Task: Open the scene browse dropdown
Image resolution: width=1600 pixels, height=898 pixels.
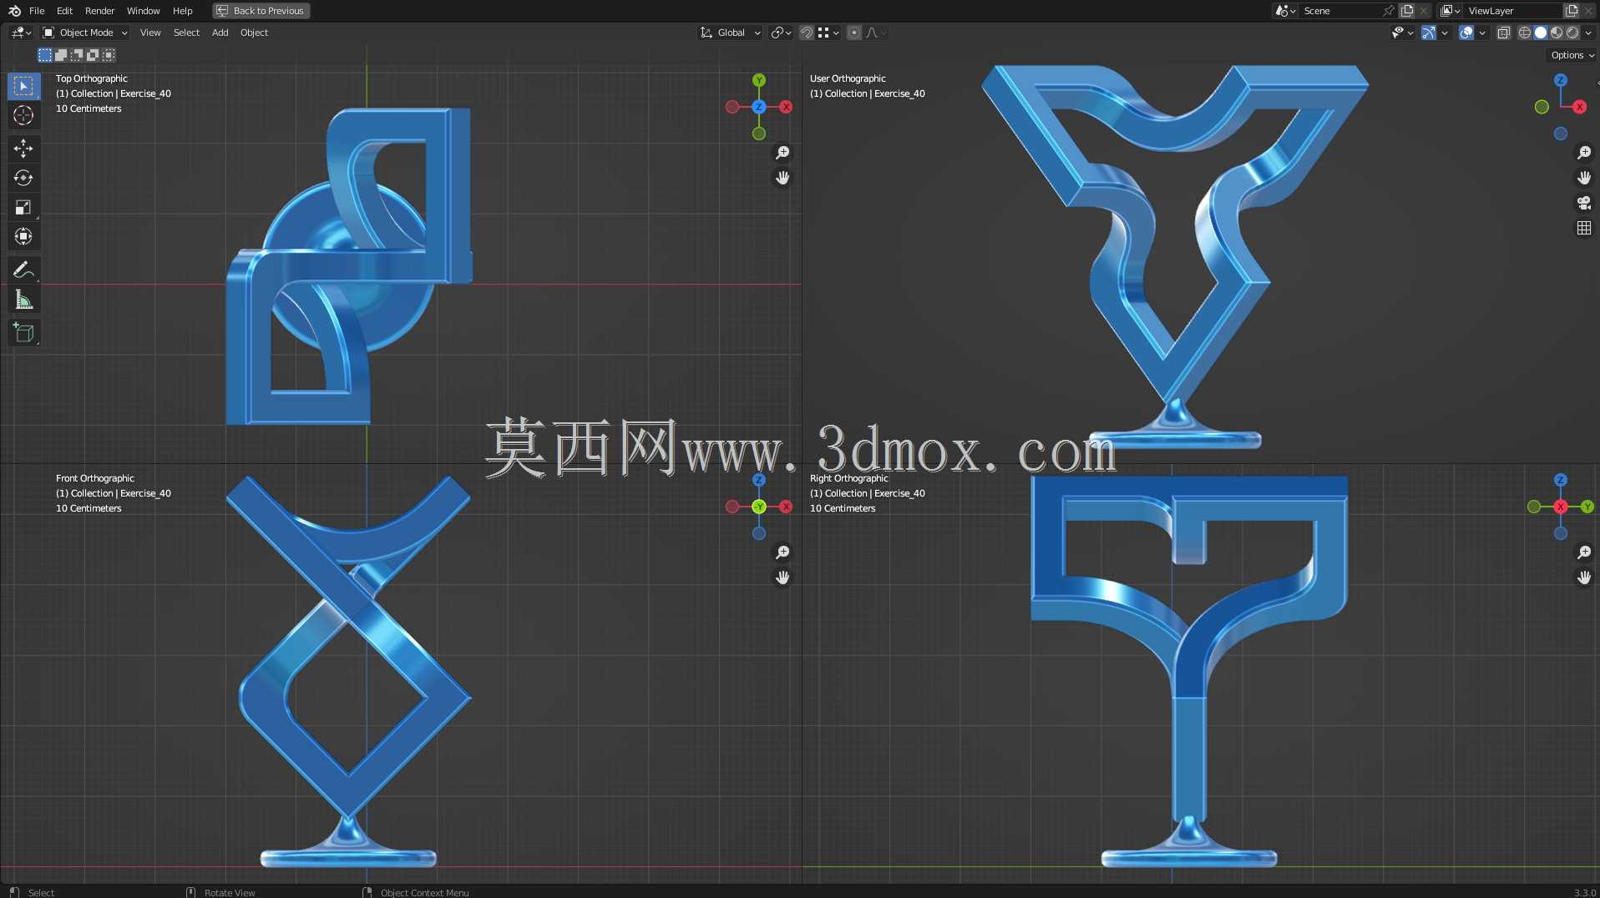Action: click(x=1286, y=11)
